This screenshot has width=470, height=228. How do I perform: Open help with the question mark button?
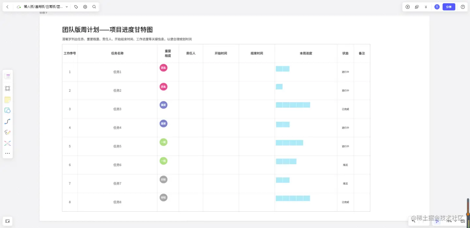point(462,7)
